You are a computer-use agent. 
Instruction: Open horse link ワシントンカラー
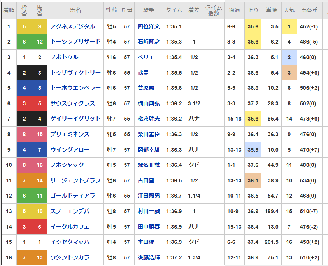(73, 257)
